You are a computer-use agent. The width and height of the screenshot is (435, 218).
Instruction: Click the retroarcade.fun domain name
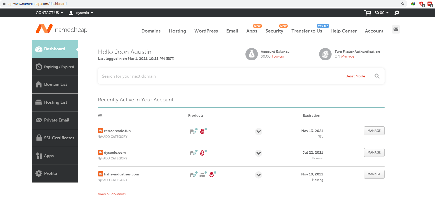[117, 131]
